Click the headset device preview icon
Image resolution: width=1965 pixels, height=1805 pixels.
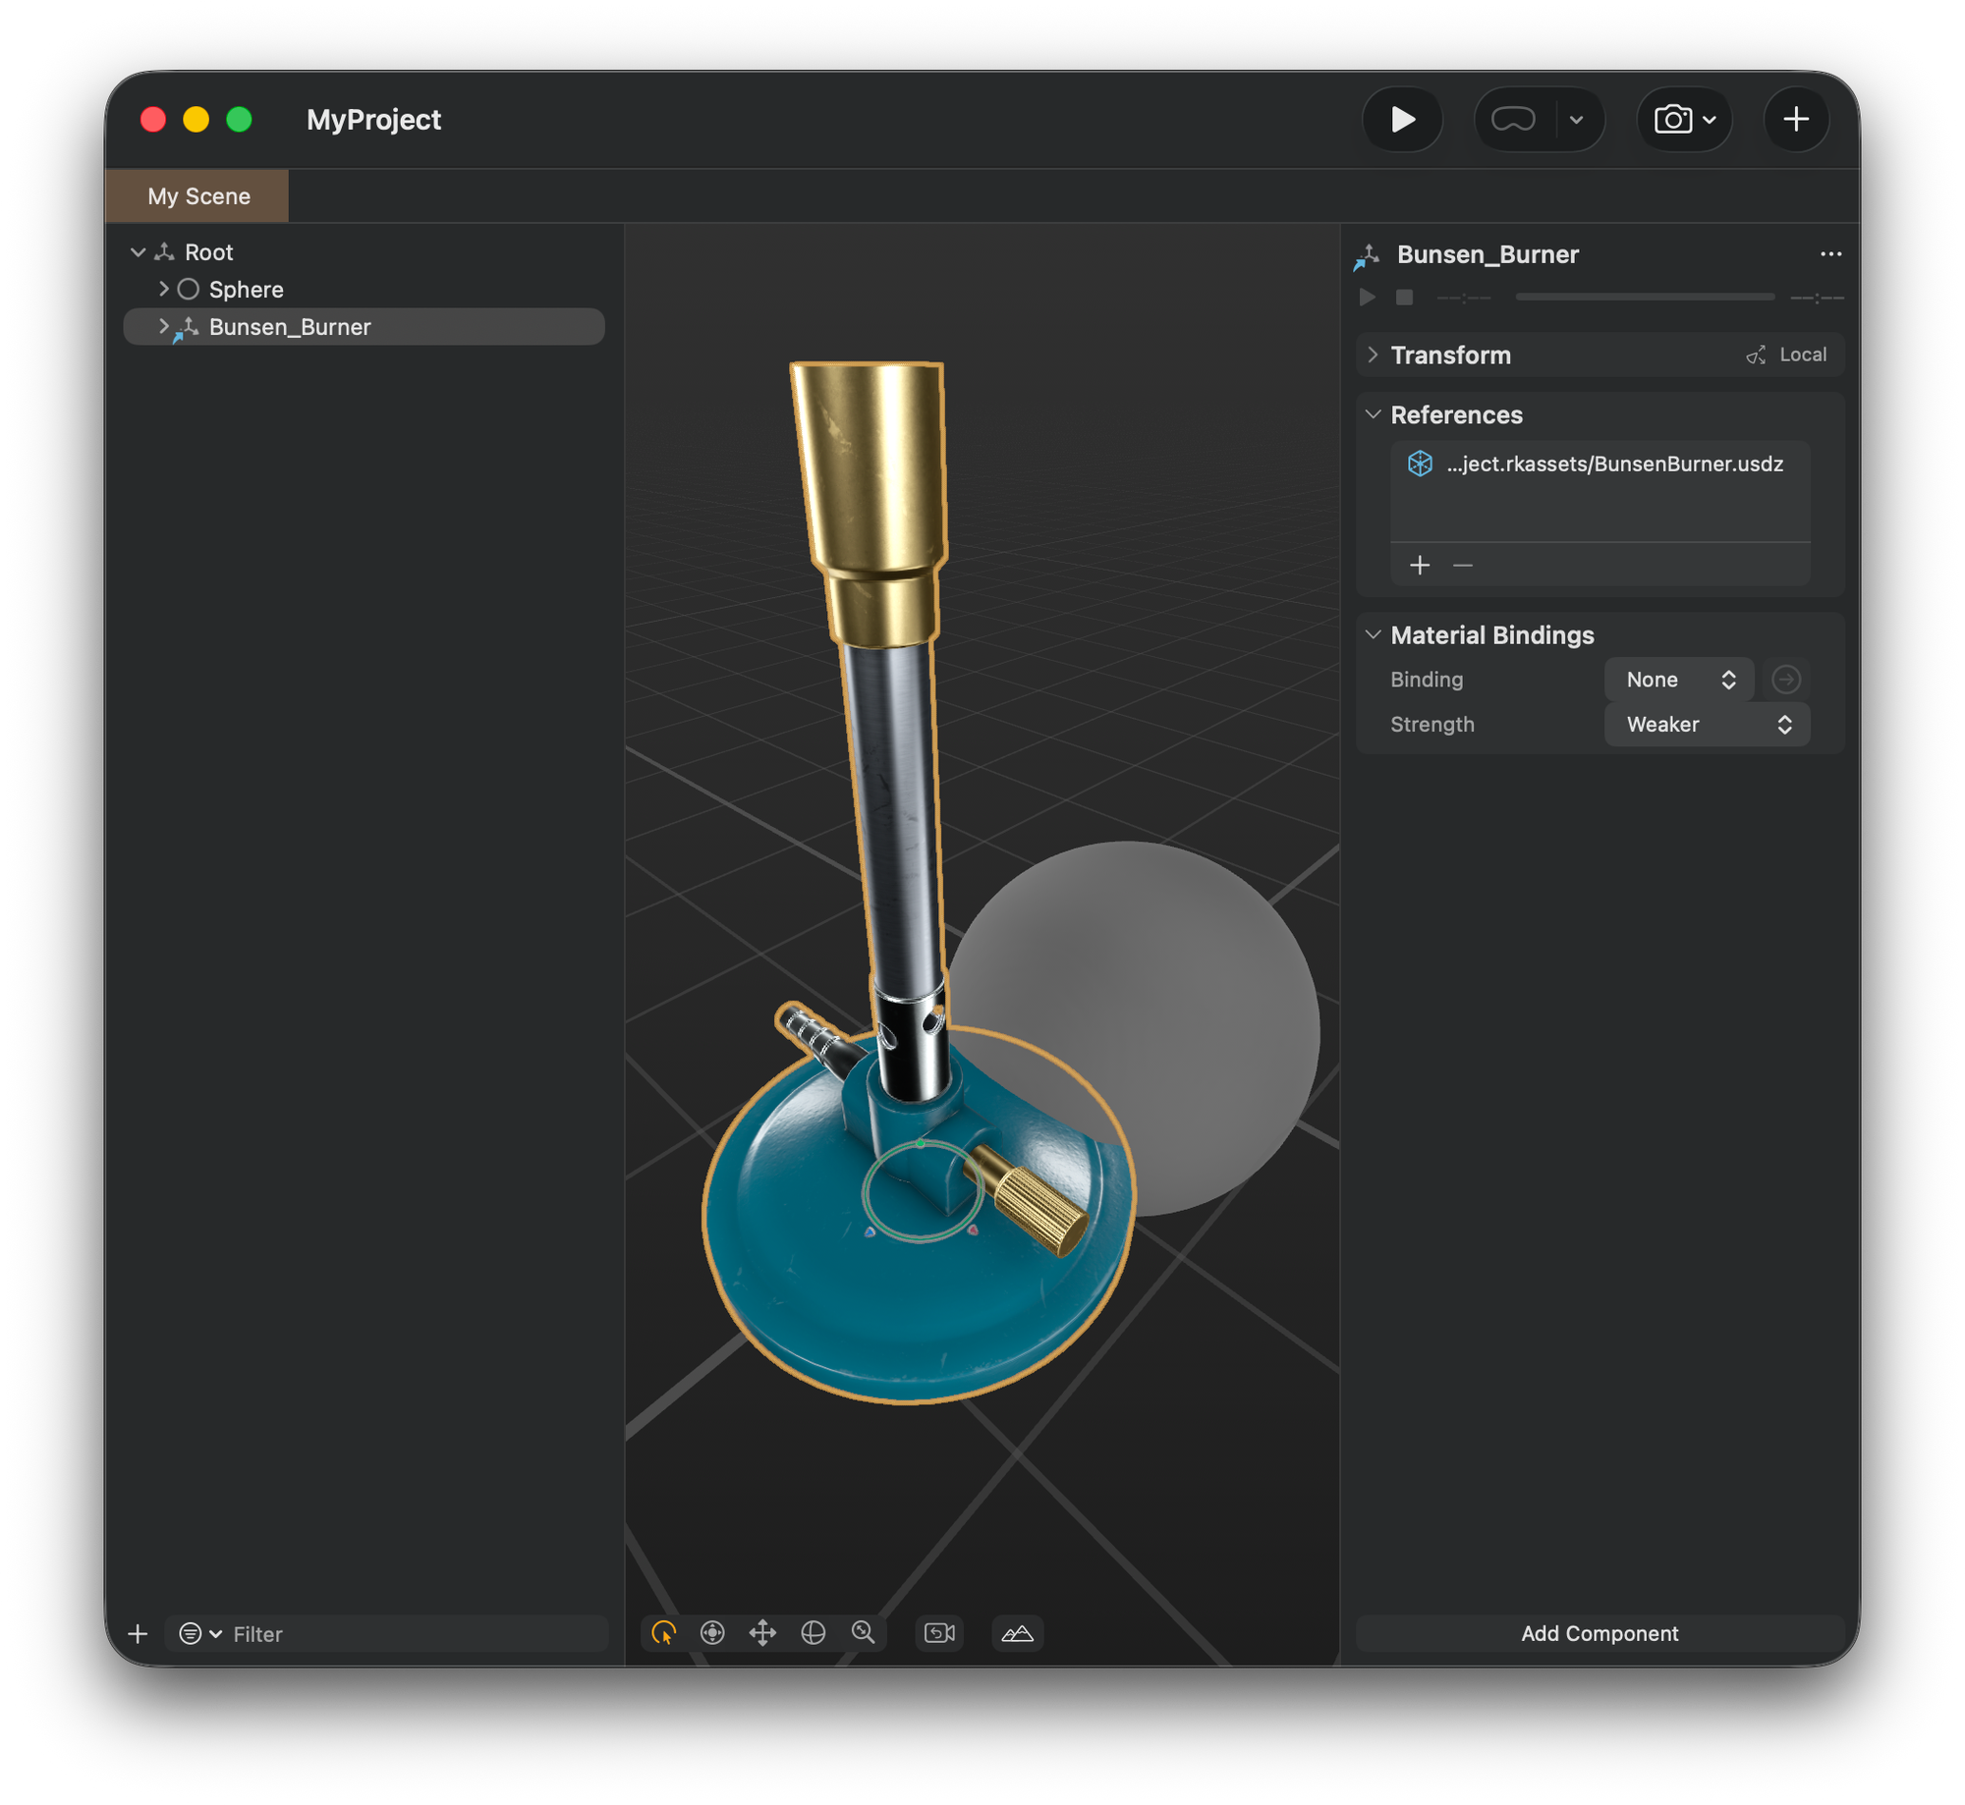tap(1513, 120)
